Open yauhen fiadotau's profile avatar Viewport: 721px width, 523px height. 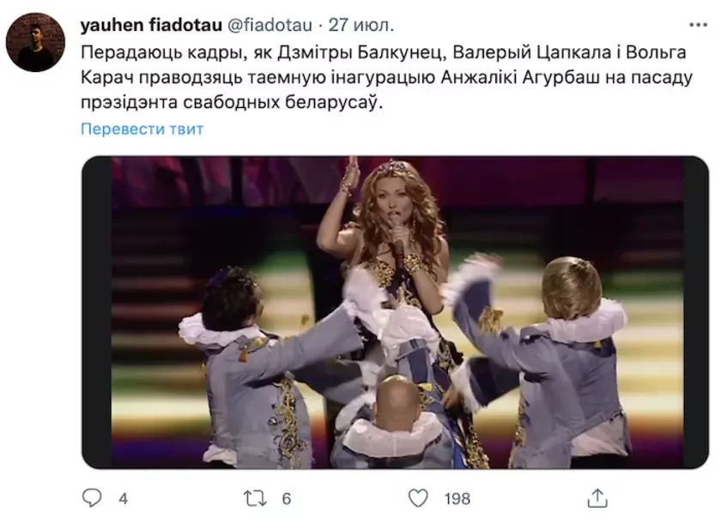35,42
